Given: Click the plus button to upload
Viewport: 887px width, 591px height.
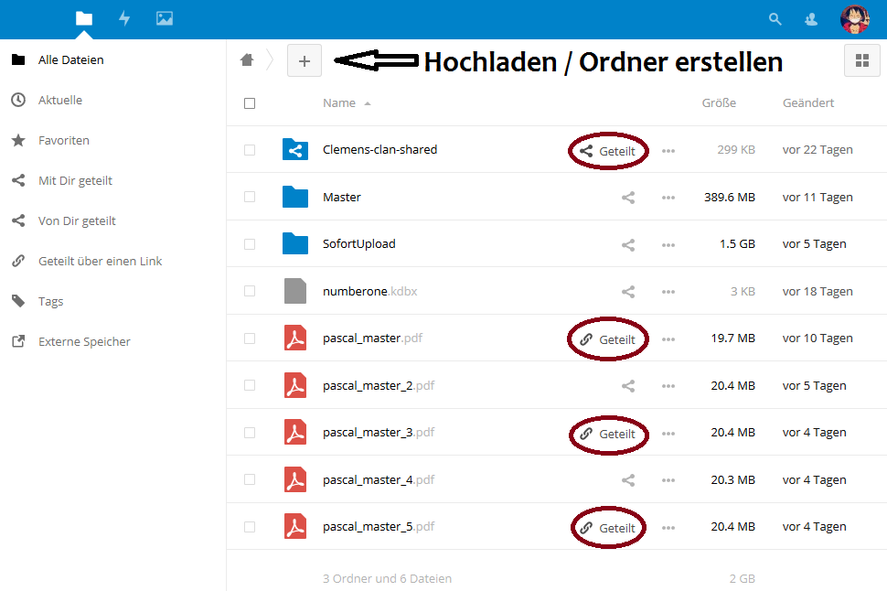Looking at the screenshot, I should (305, 60).
